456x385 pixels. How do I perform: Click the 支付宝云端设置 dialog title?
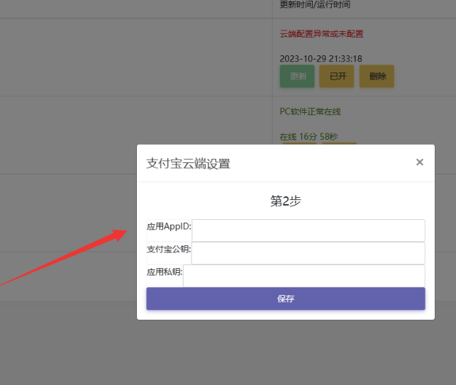coord(188,164)
